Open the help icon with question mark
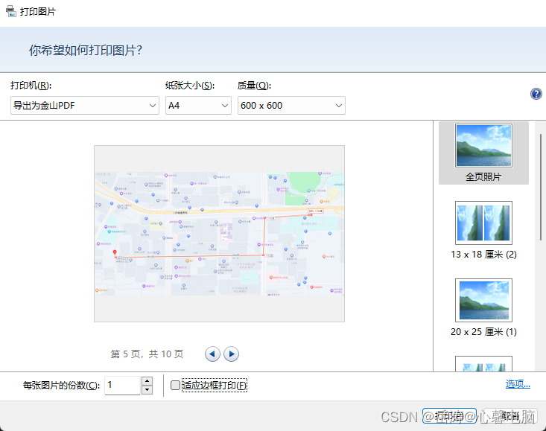 click(536, 94)
